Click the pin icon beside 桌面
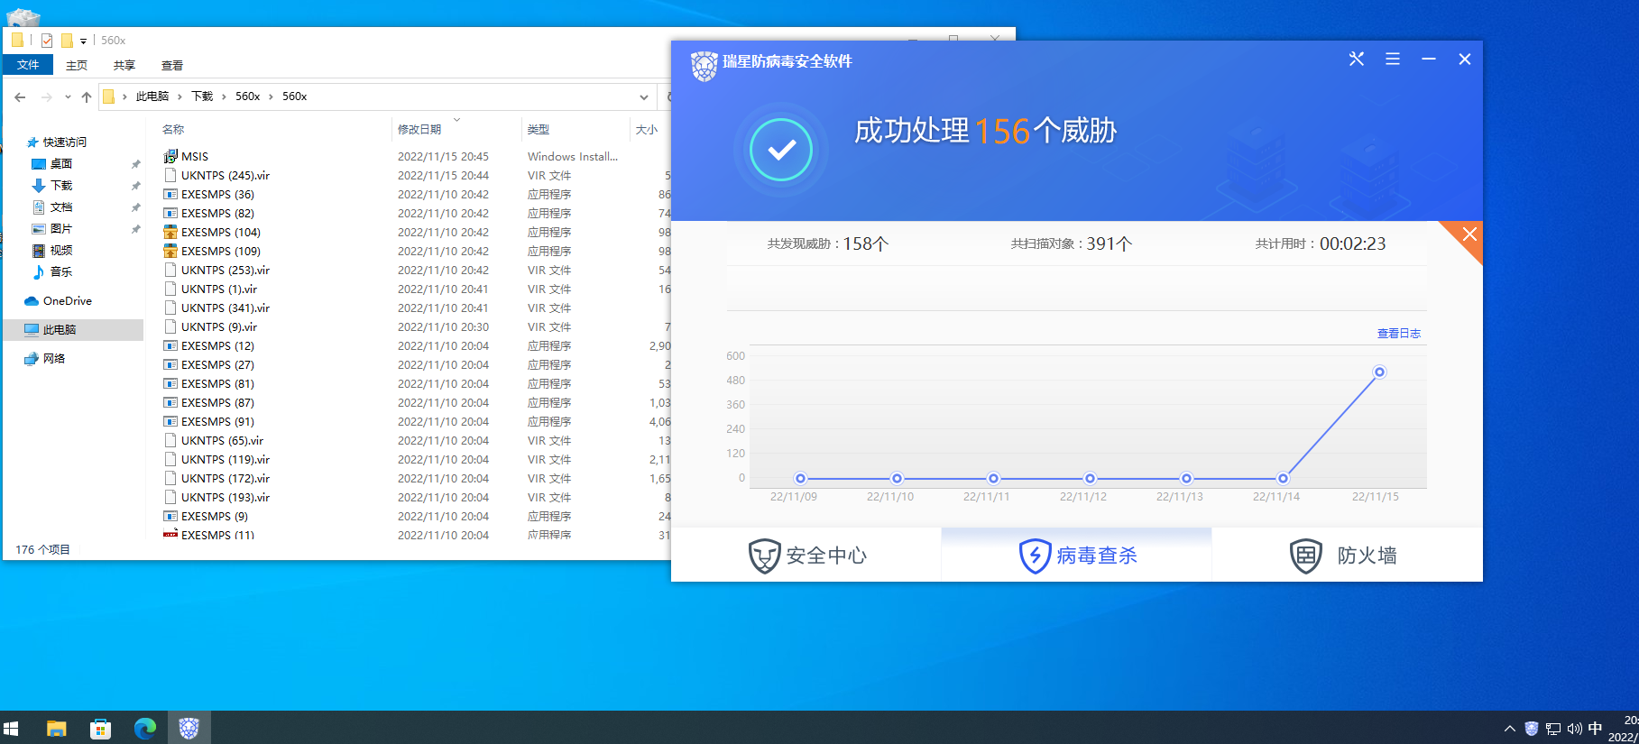Viewport: 1639px width, 744px height. [x=135, y=164]
